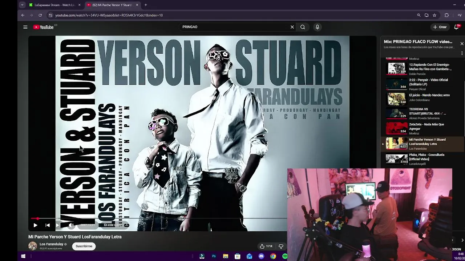The height and width of the screenshot is (261, 465).
Task: Play 12.Rapiando Con El Enemigo from playlist
Action: (422, 69)
